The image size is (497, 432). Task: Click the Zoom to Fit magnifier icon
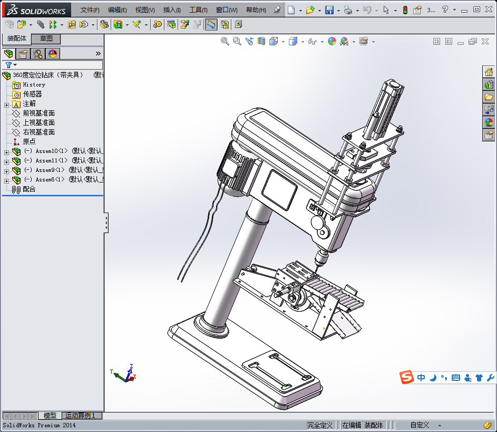coord(225,41)
